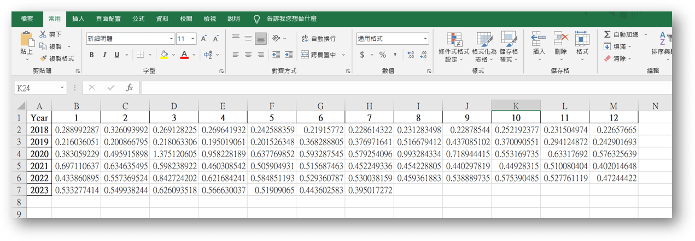The width and height of the screenshot is (695, 241).
Task: Click Merge & Center (跨欄置中)
Action: pyautogui.click(x=319, y=55)
